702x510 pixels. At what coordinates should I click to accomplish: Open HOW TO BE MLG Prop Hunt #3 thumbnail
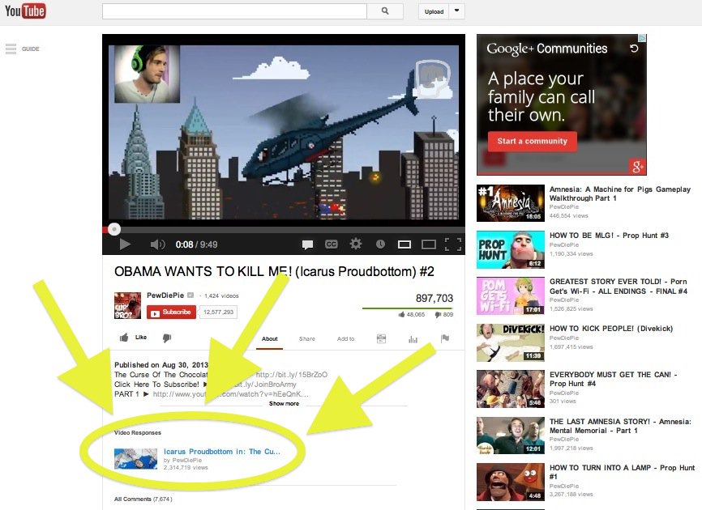click(x=511, y=250)
